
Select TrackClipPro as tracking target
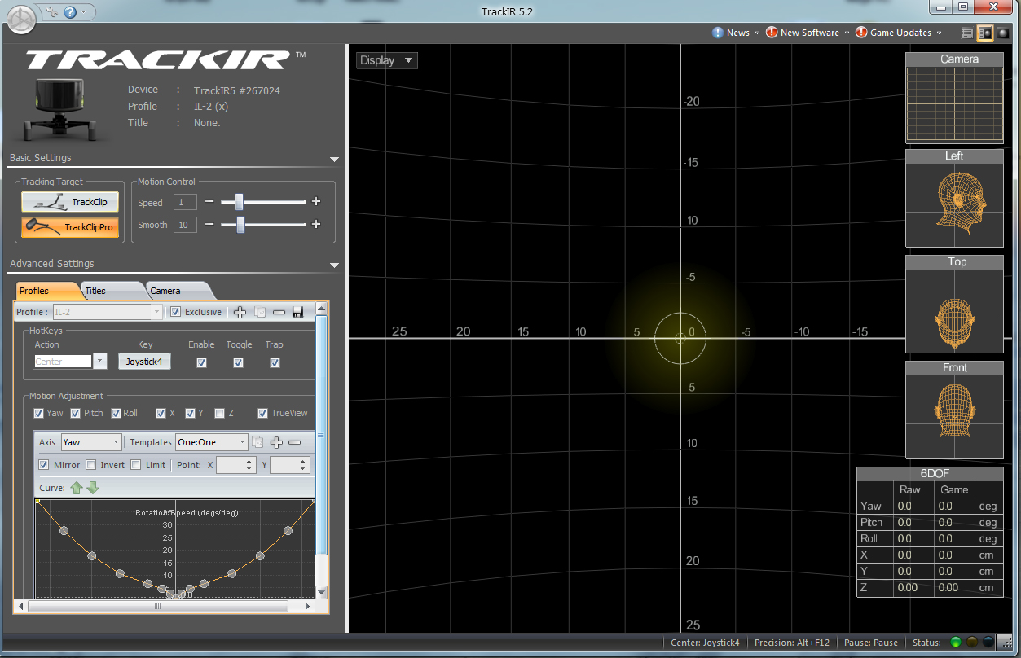click(x=70, y=227)
